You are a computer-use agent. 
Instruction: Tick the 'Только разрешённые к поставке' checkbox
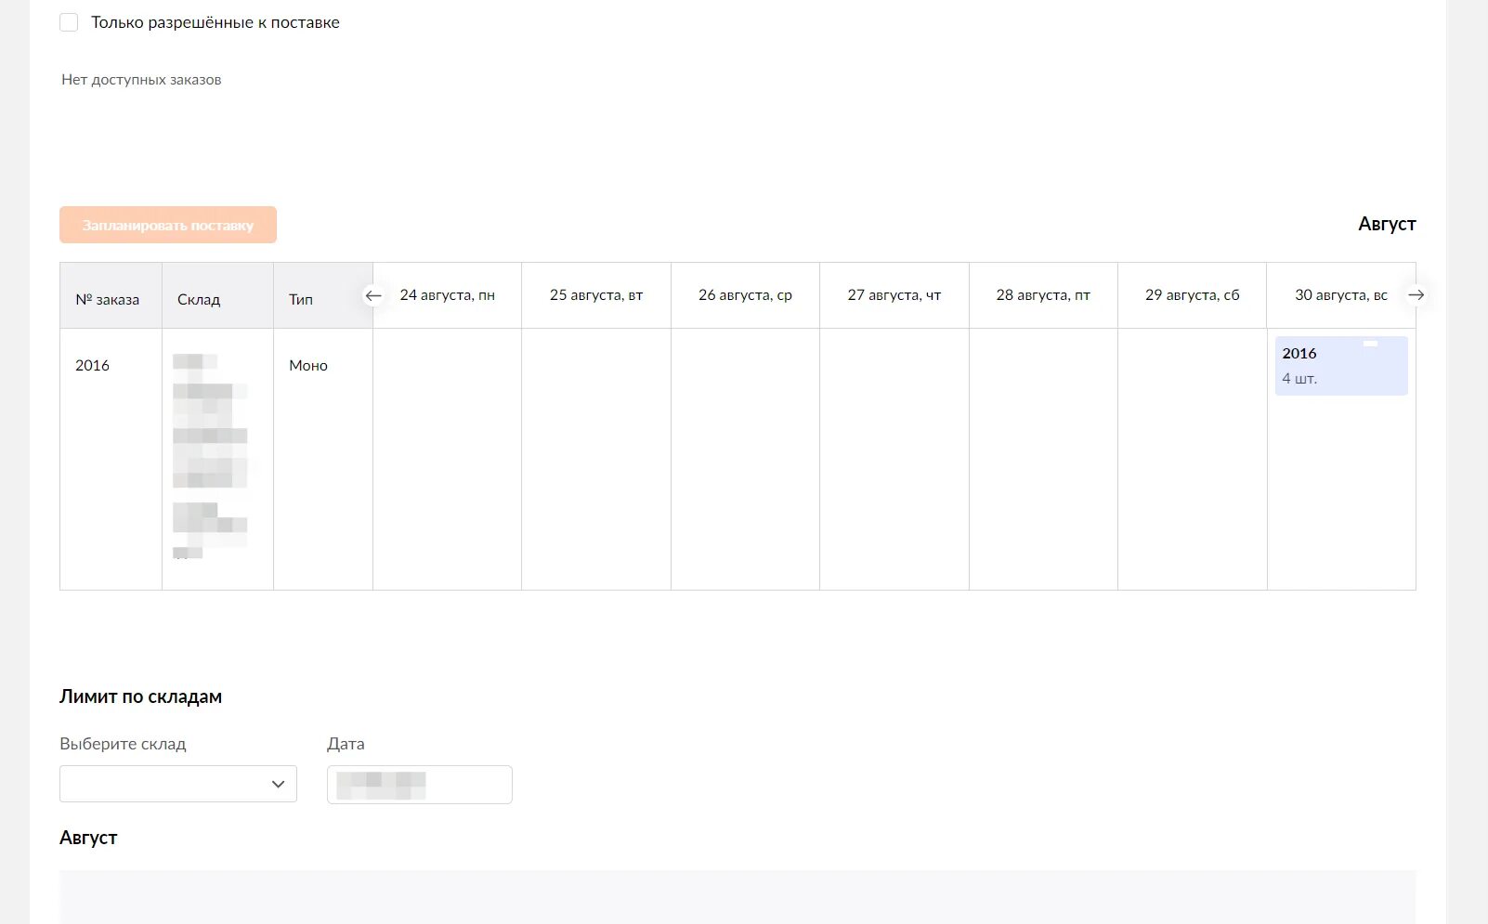[x=69, y=22]
